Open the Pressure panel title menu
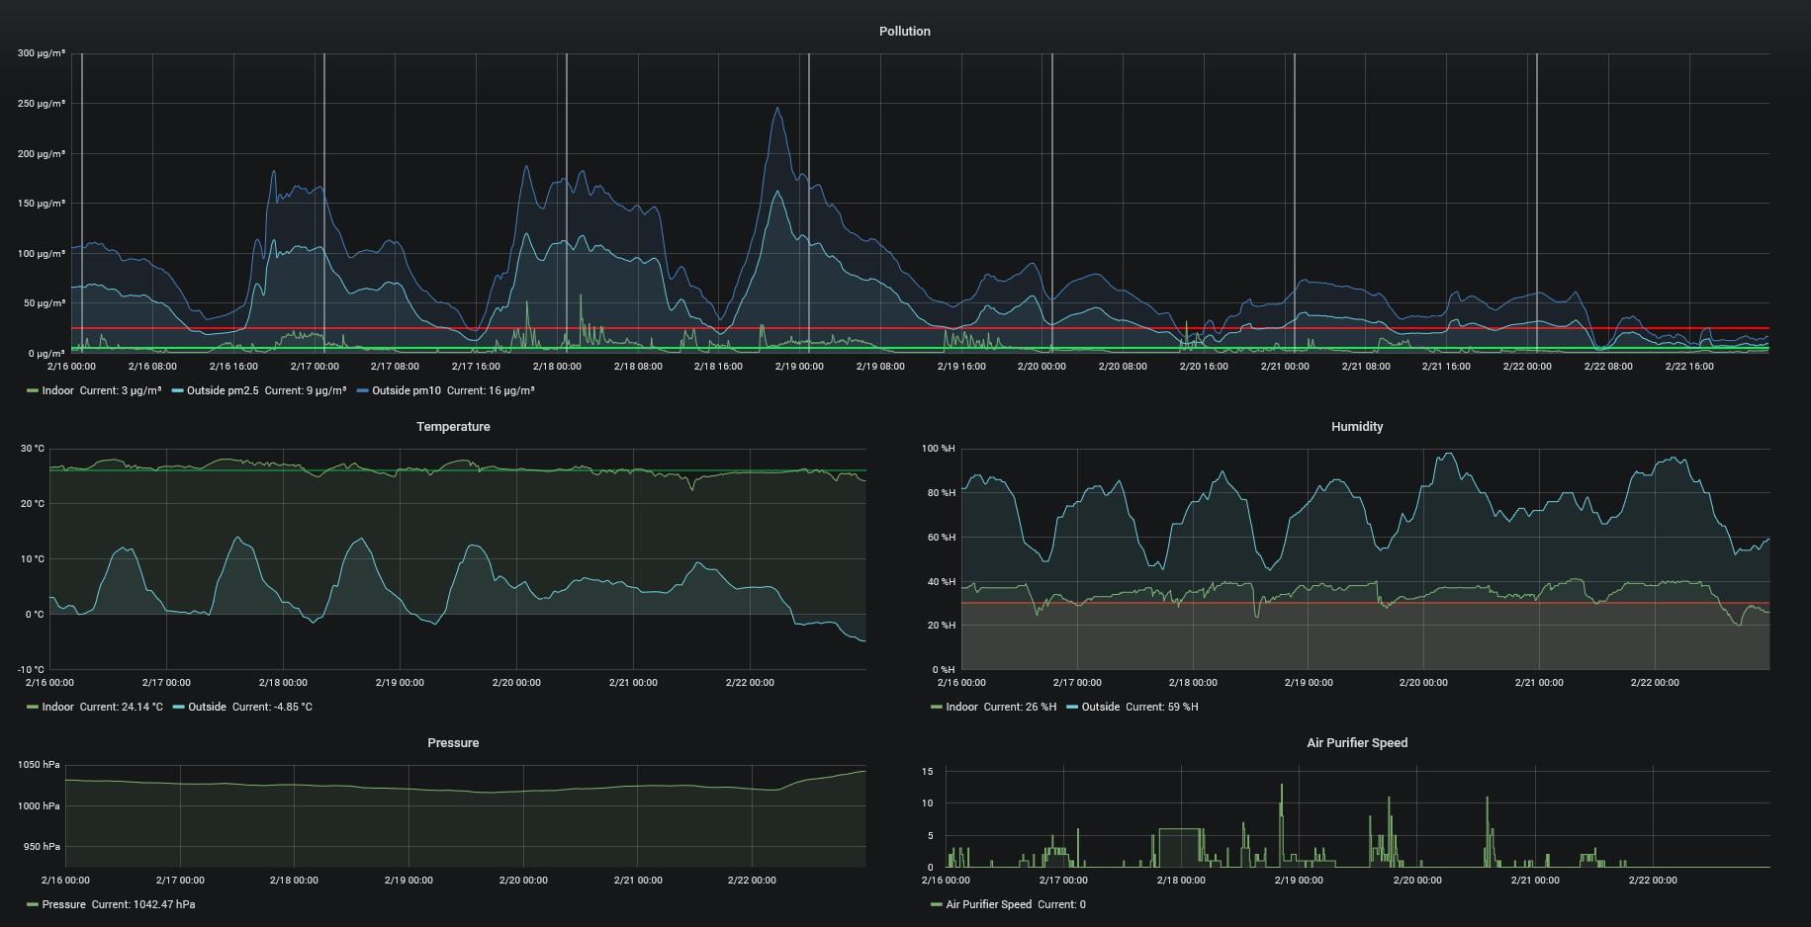The image size is (1811, 927). click(x=453, y=743)
